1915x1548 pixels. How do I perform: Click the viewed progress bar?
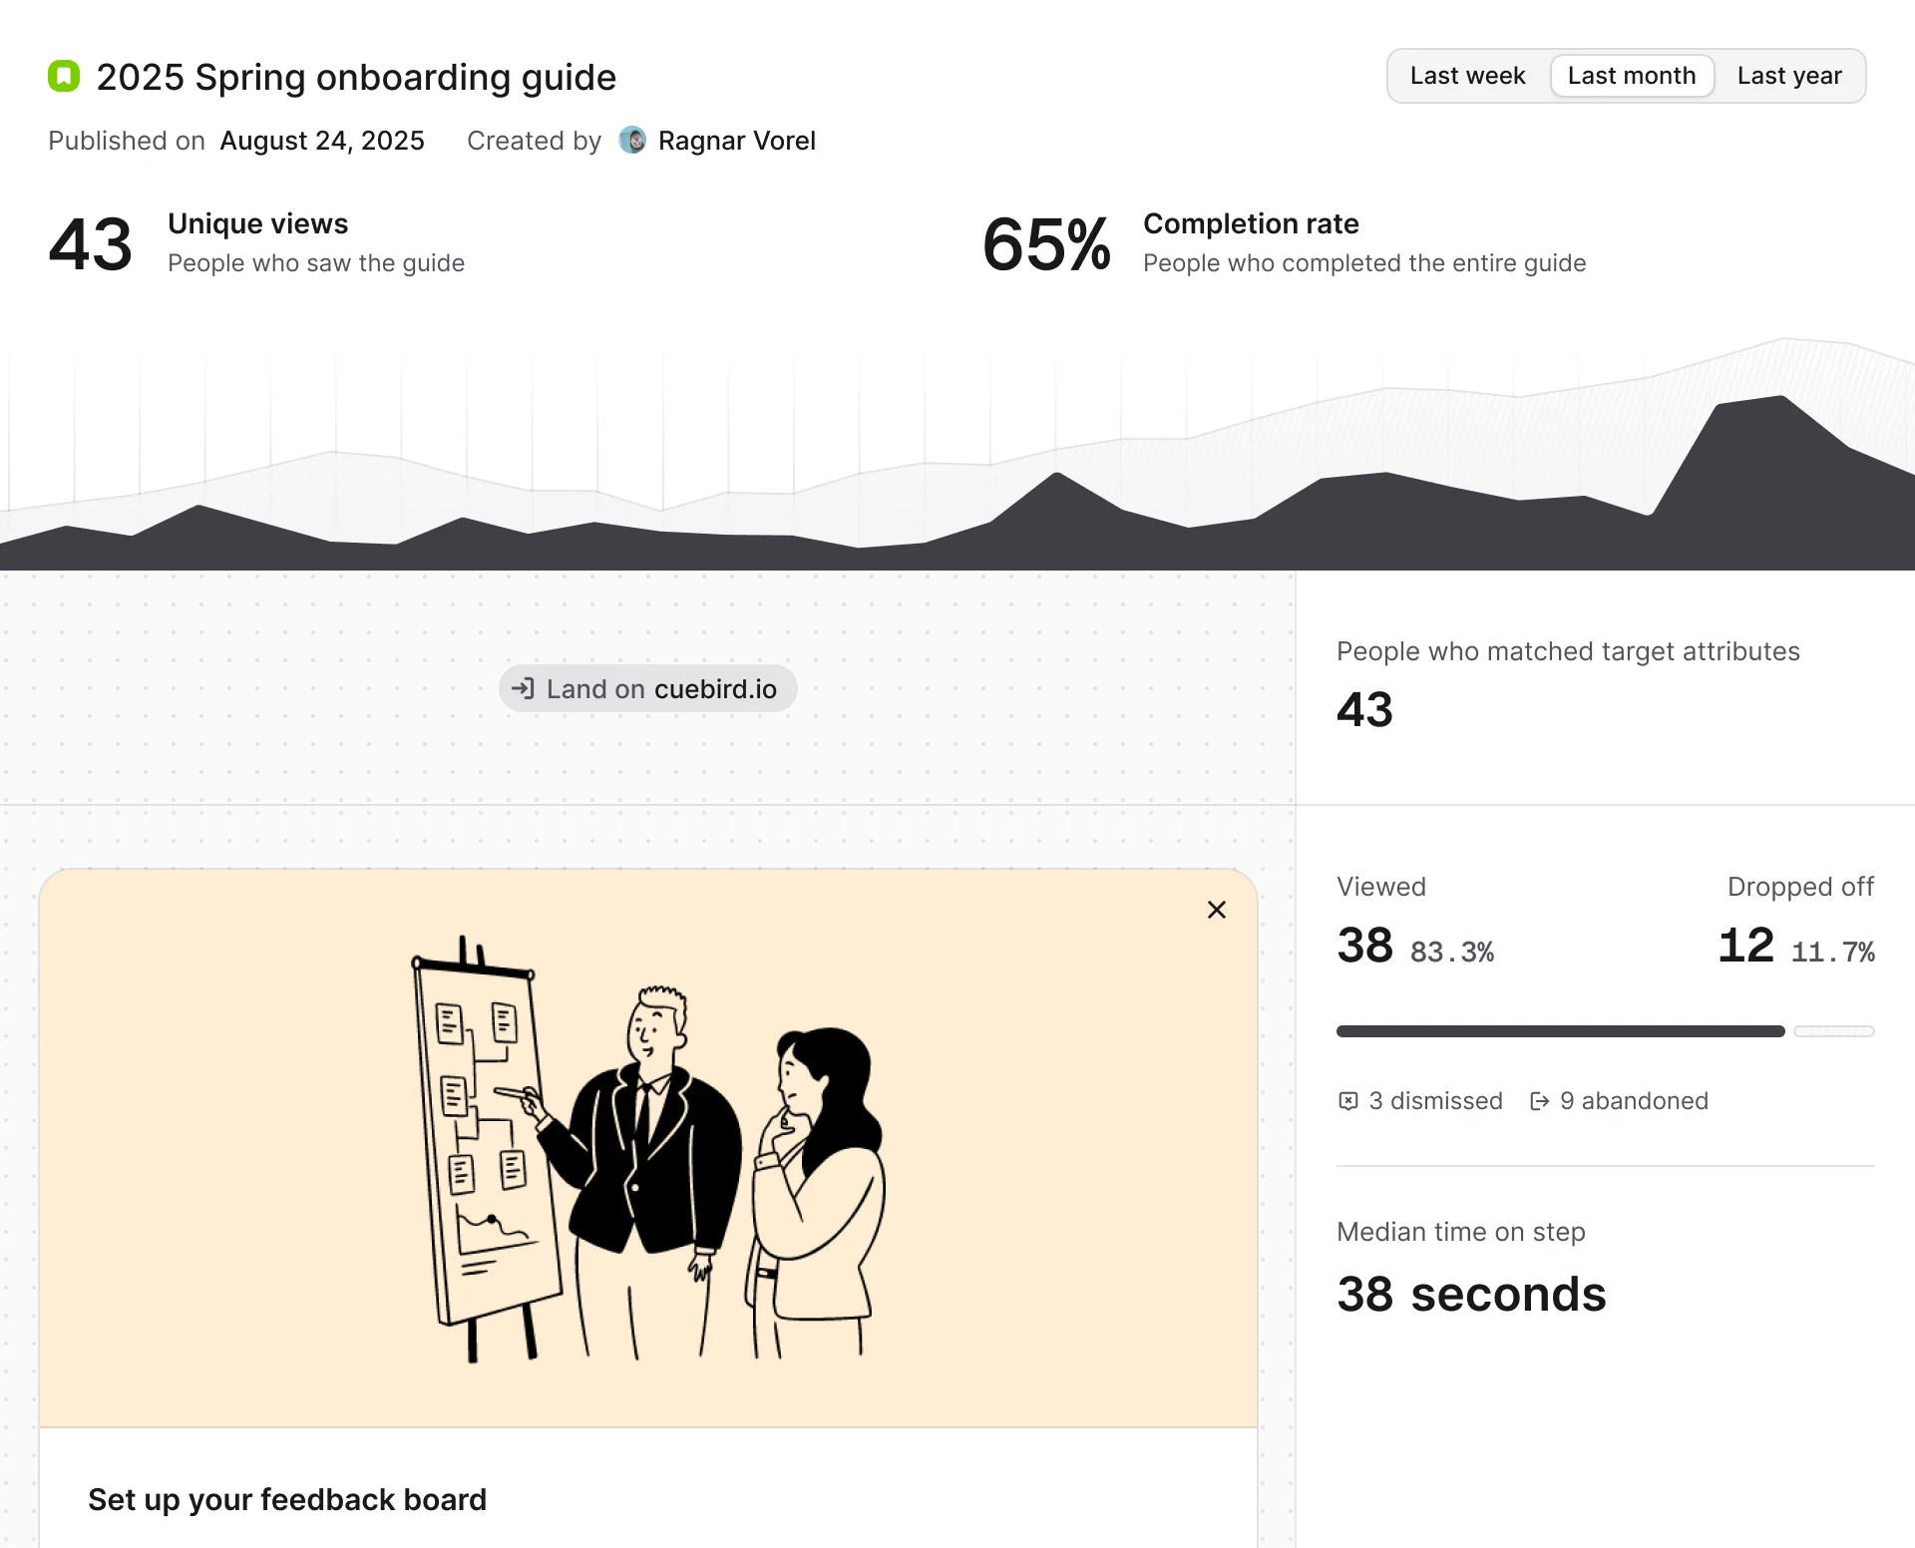1560,1031
